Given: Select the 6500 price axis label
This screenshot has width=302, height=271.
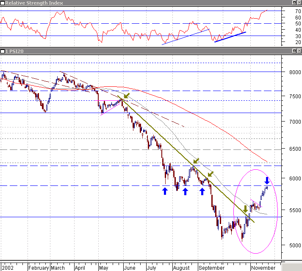Looking at the screenshot, I should point(295,149).
